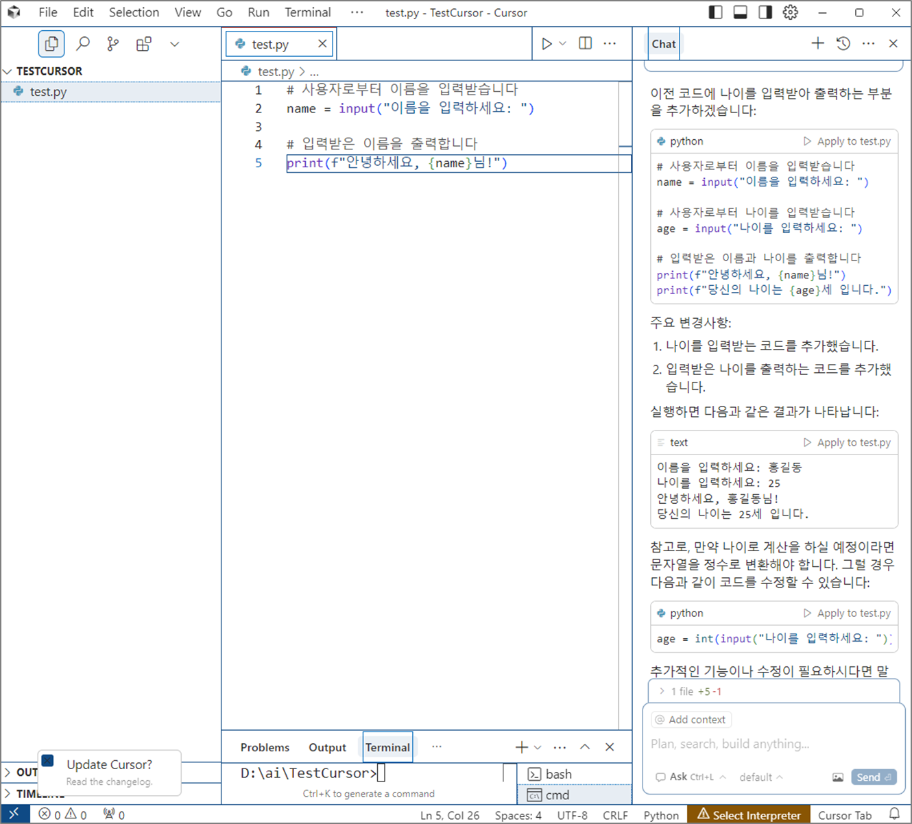Toggle bottom panel layout icon
This screenshot has height=824, width=912.
741,12
